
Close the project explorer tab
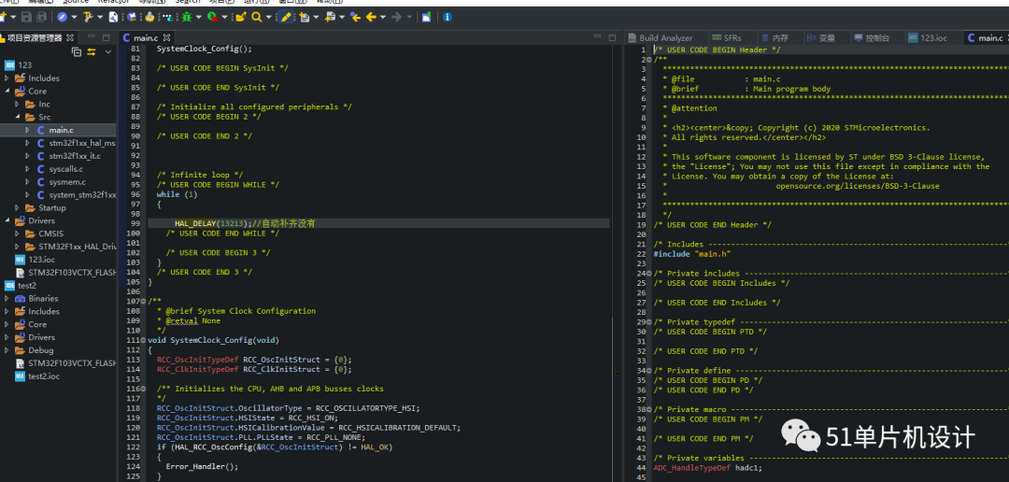pos(70,38)
